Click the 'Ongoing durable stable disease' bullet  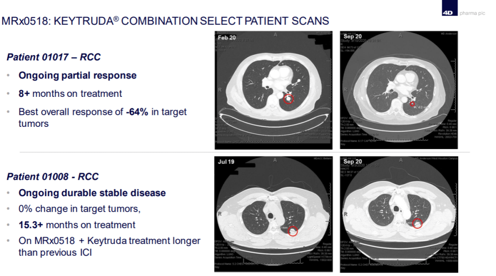92,193
